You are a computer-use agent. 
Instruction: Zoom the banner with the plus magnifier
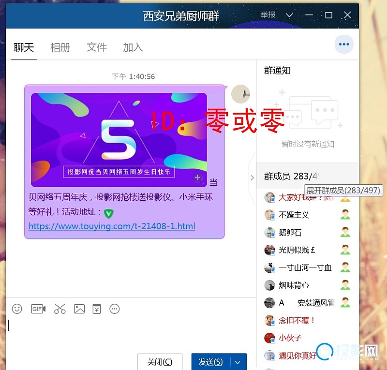pos(198,178)
